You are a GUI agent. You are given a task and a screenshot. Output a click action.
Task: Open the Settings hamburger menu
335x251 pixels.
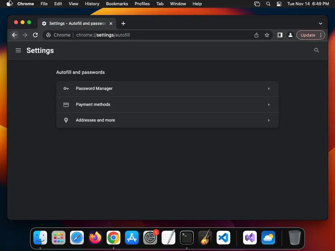tap(18, 50)
